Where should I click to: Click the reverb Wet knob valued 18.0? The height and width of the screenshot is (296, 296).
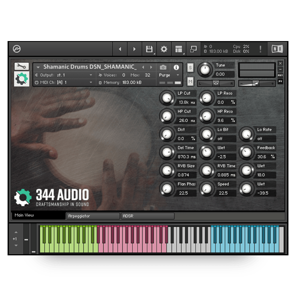(247, 170)
